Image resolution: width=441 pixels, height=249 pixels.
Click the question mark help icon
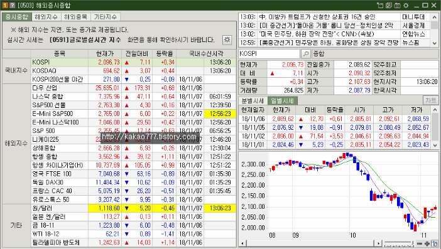12,6
